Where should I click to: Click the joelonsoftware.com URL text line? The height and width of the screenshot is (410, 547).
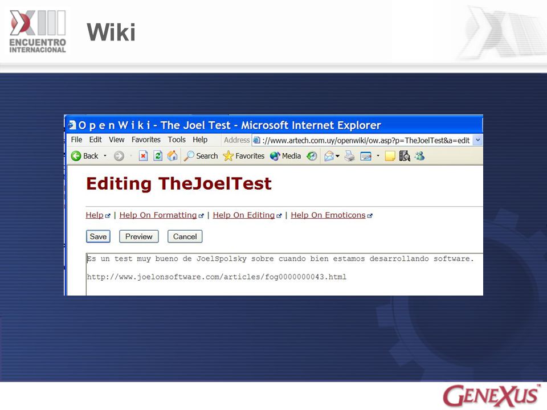(217, 277)
